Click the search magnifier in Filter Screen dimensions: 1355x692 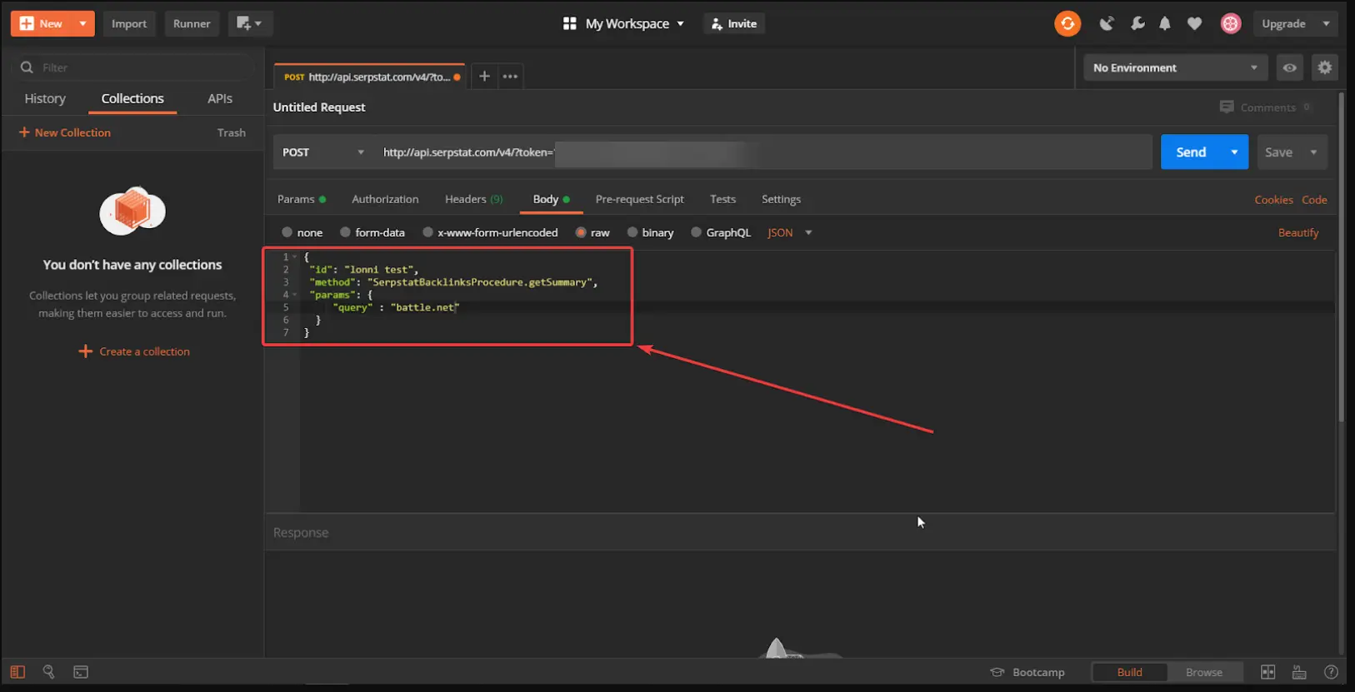click(x=27, y=67)
